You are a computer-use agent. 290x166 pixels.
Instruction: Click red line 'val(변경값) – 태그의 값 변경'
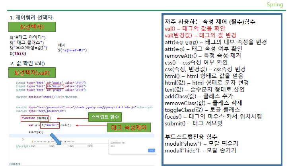200,35
